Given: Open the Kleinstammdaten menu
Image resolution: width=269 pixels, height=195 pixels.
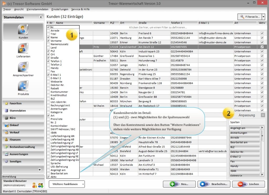Looking at the screenshot, I should pos(37,9).
